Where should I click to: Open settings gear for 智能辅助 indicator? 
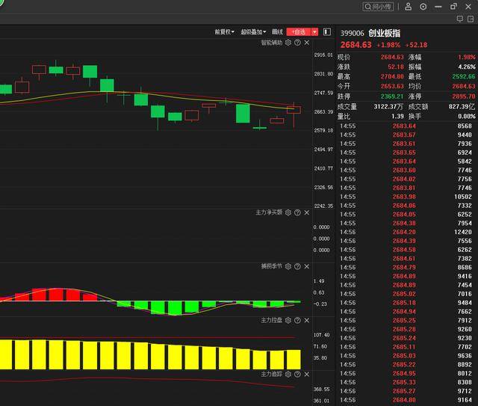click(x=288, y=43)
